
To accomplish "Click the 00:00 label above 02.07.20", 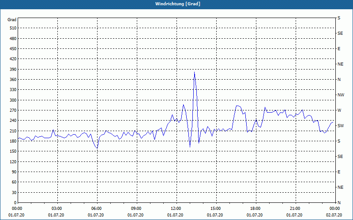I will click(x=335, y=209).
